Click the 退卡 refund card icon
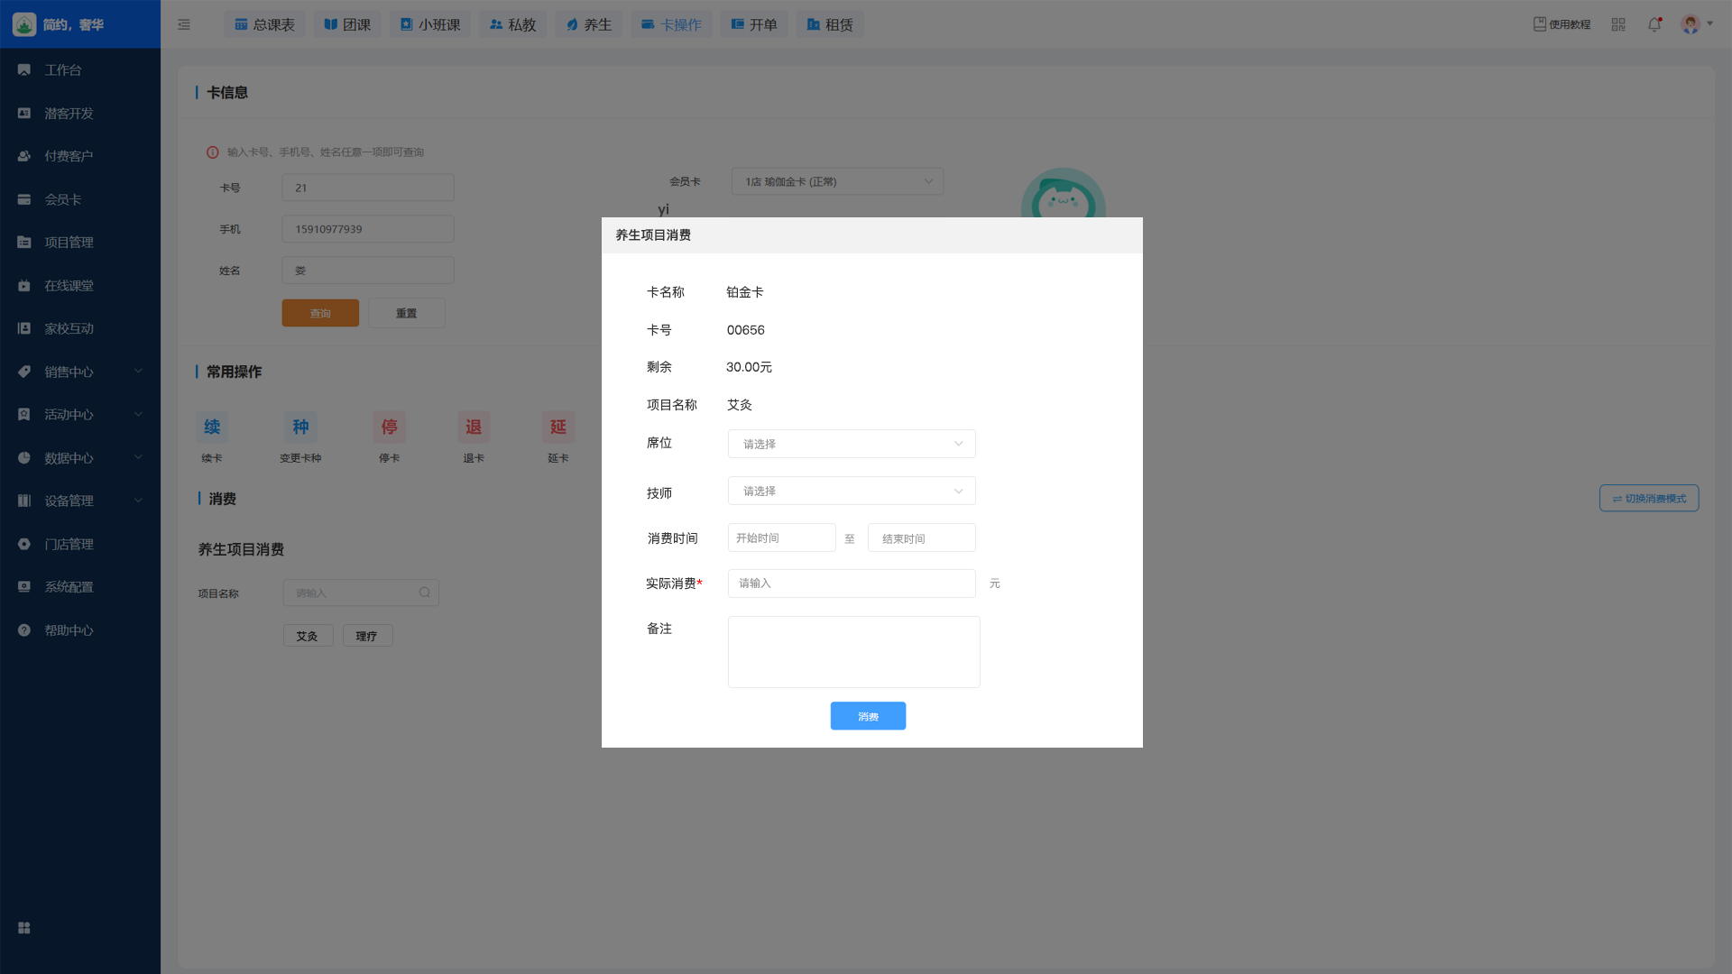The height and width of the screenshot is (974, 1732). click(474, 427)
